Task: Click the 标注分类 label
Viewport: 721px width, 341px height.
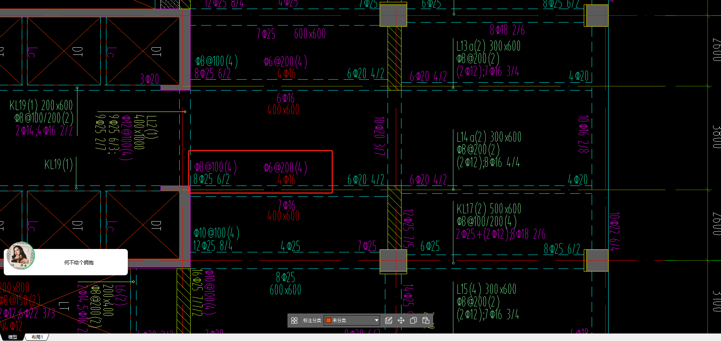Action: pos(312,320)
